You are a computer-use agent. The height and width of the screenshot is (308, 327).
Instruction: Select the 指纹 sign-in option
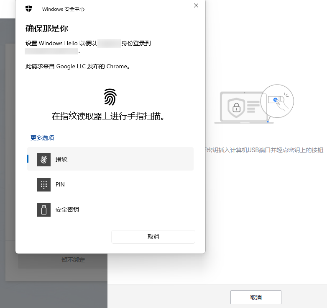pyautogui.click(x=110, y=159)
